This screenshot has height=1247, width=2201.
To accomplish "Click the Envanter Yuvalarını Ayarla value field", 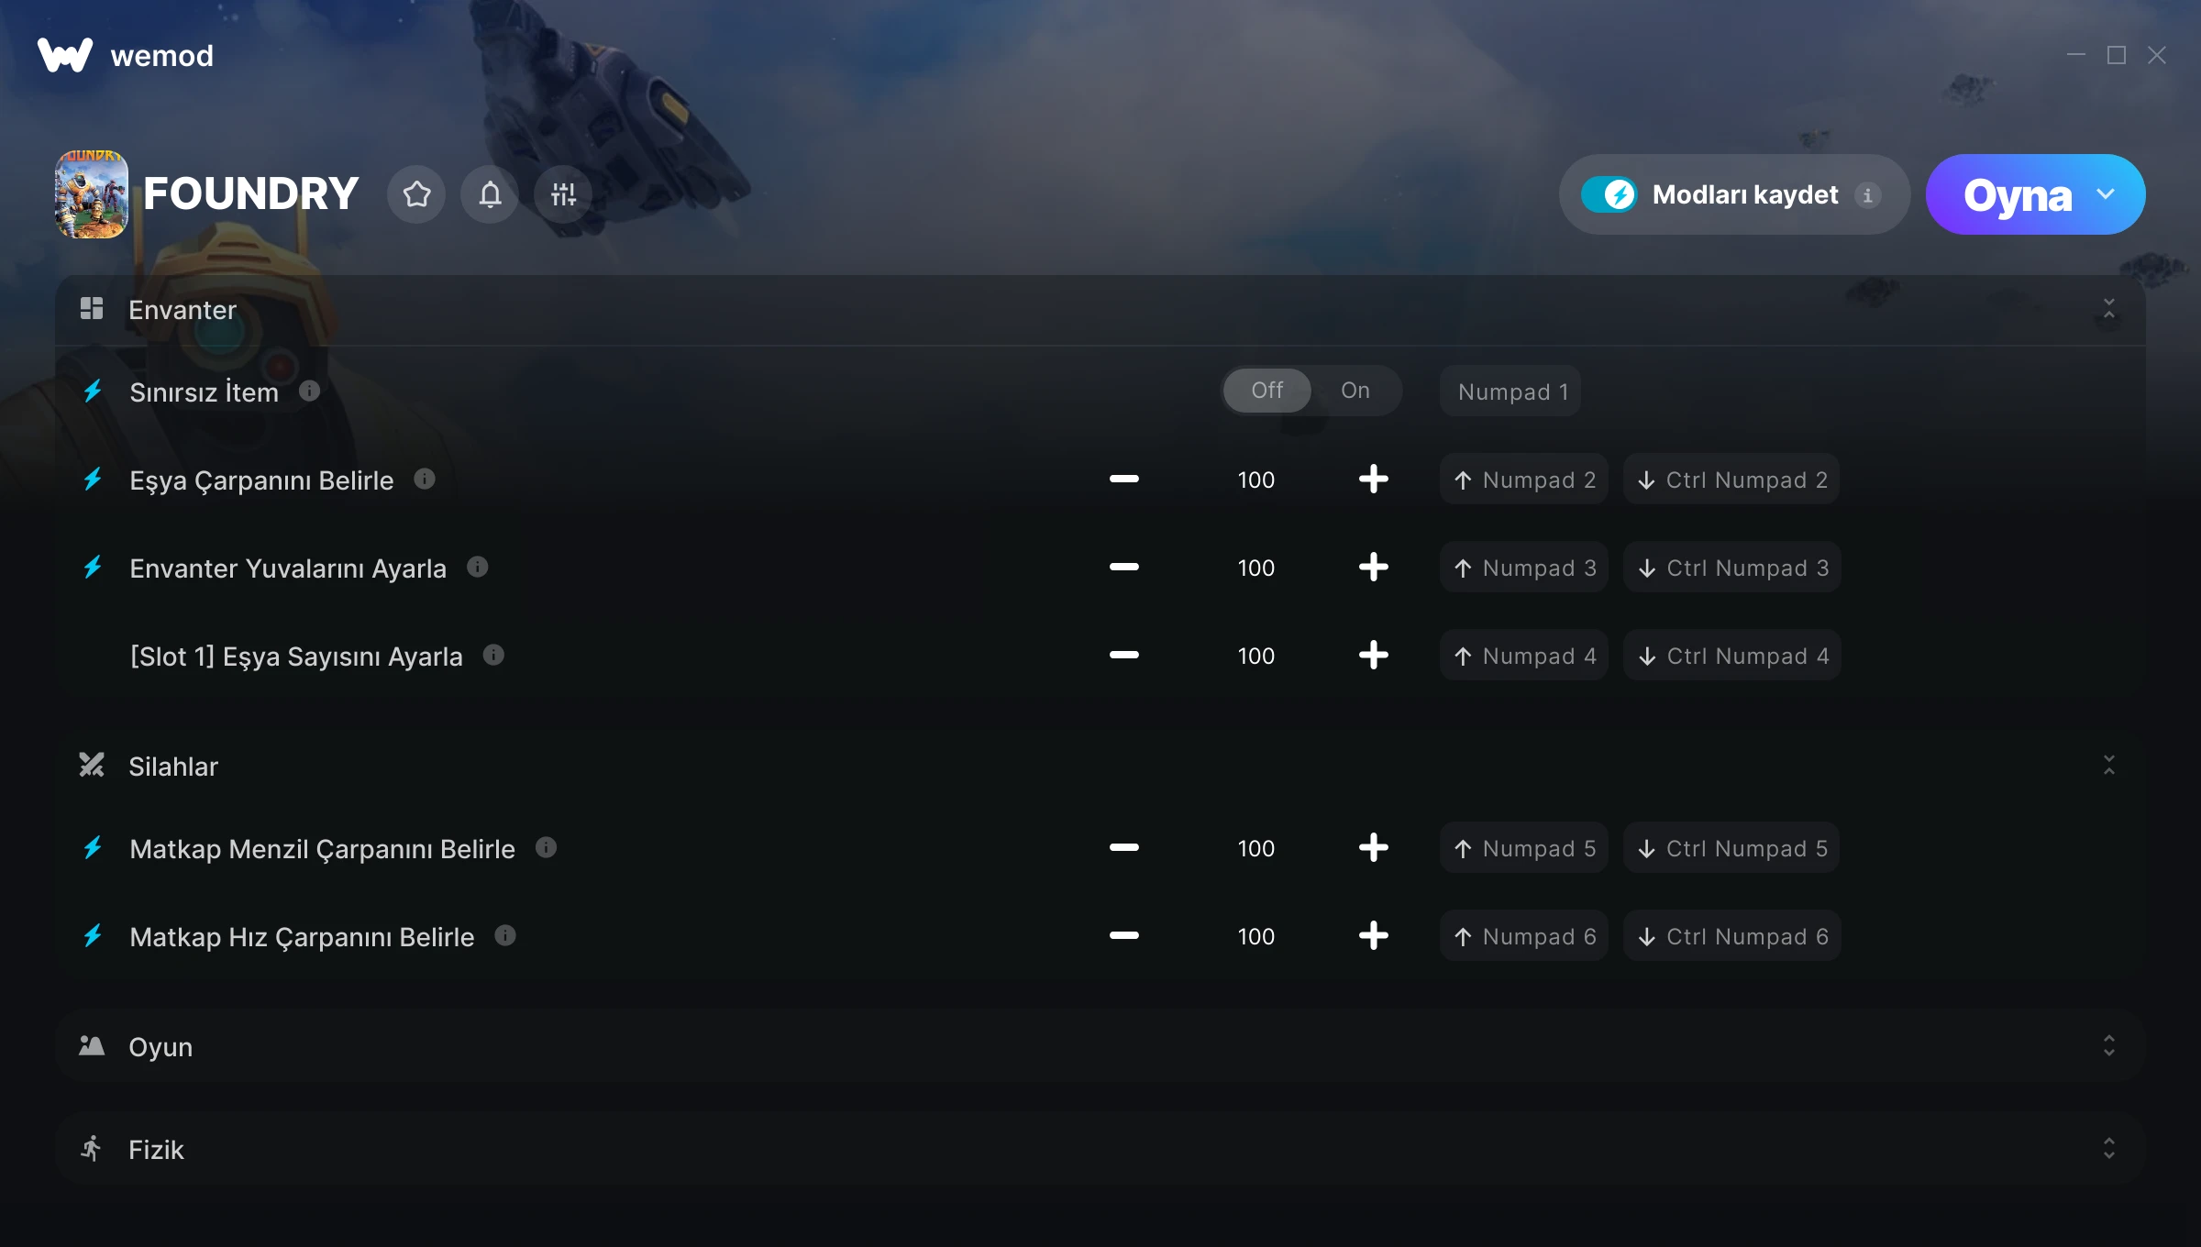I will click(x=1255, y=568).
